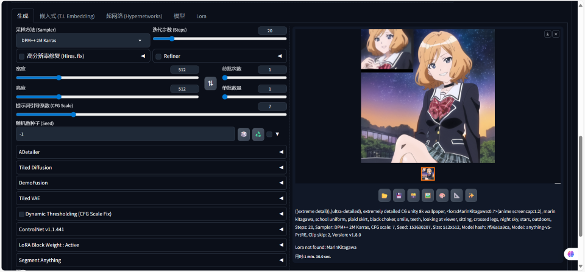
Task: Enable the Refiner checkbox
Action: pyautogui.click(x=158, y=56)
